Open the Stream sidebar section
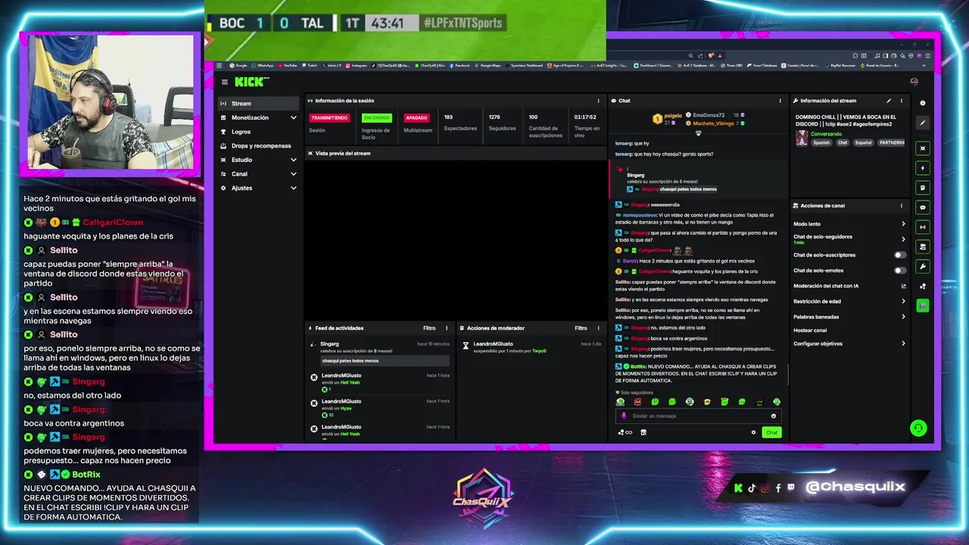The image size is (969, 545). [x=258, y=104]
